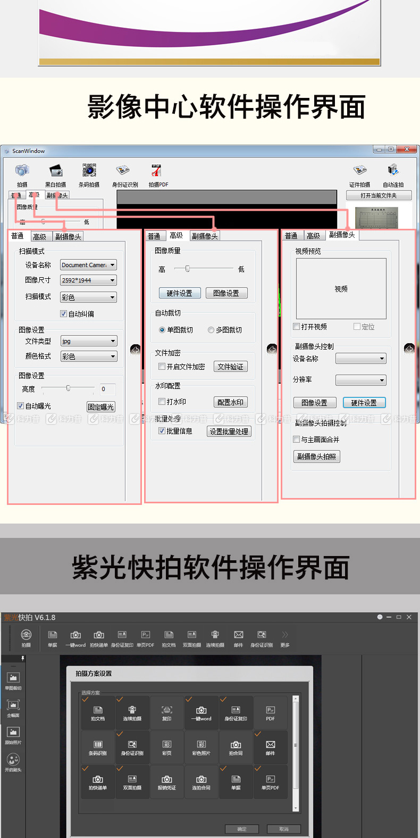
Task: Open 设置批量处理 batch settings button
Action: tap(229, 432)
